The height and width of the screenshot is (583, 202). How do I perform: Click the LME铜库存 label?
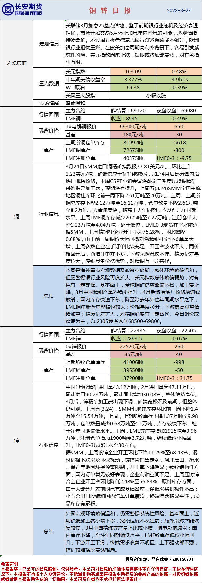87,150
